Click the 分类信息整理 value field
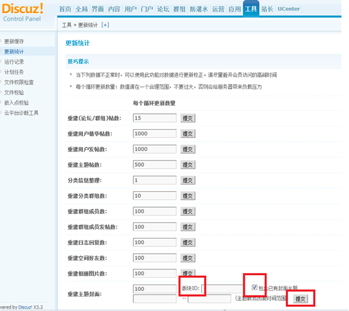The height and width of the screenshot is (311, 349). [155, 180]
